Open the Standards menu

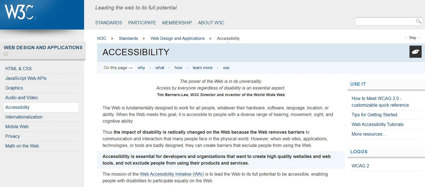tap(108, 23)
